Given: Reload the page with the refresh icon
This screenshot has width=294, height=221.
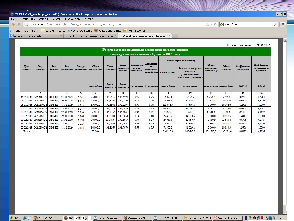Looking at the screenshot, I should (216, 25).
